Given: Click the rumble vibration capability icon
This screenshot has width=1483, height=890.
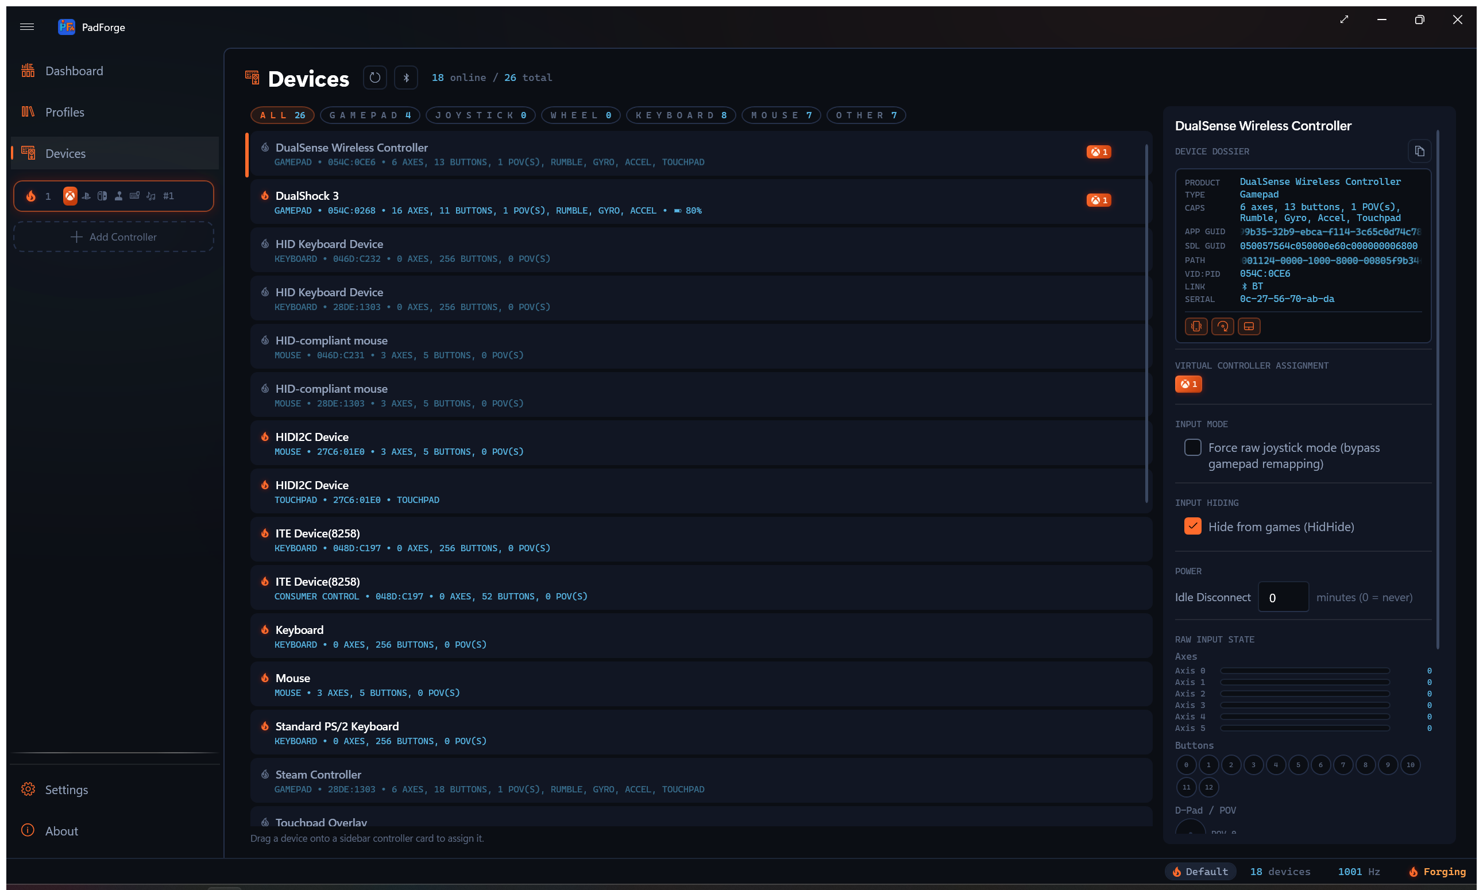Looking at the screenshot, I should pos(1196,326).
